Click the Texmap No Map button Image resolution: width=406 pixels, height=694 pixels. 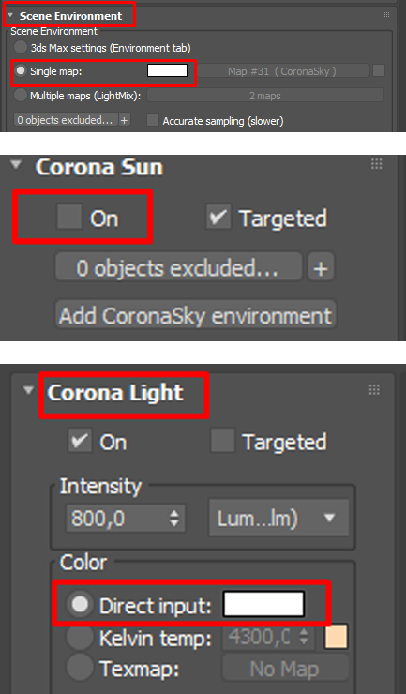pos(285,669)
